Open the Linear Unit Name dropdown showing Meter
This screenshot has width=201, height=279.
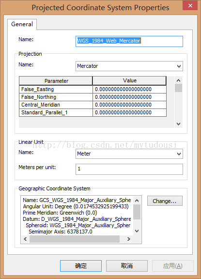[x=129, y=154]
